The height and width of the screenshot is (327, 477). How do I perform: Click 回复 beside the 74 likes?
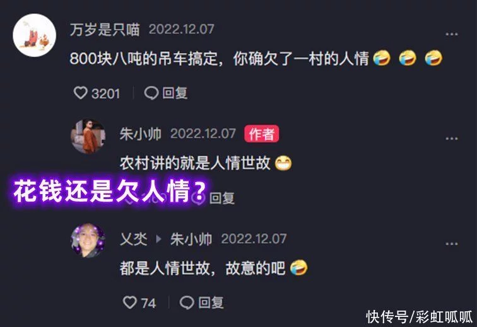click(x=211, y=302)
